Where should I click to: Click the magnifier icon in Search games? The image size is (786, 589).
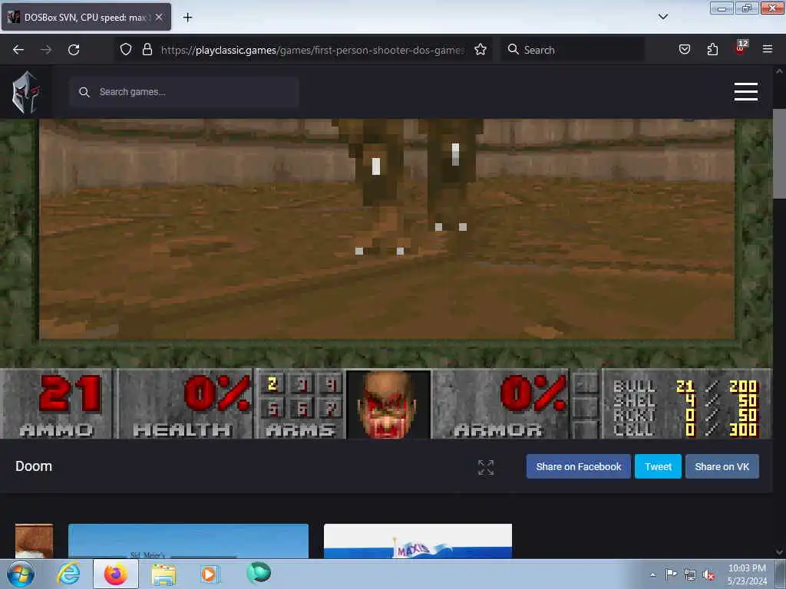pyautogui.click(x=84, y=92)
